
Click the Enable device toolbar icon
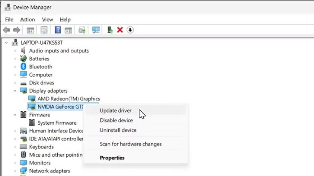coord(110,30)
